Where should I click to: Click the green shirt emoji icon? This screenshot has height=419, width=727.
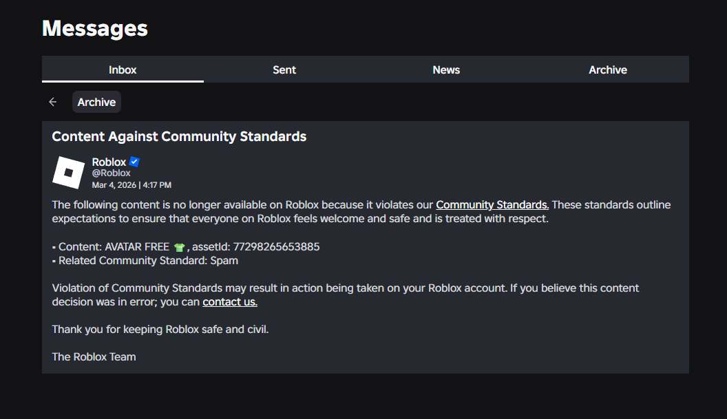coord(180,247)
